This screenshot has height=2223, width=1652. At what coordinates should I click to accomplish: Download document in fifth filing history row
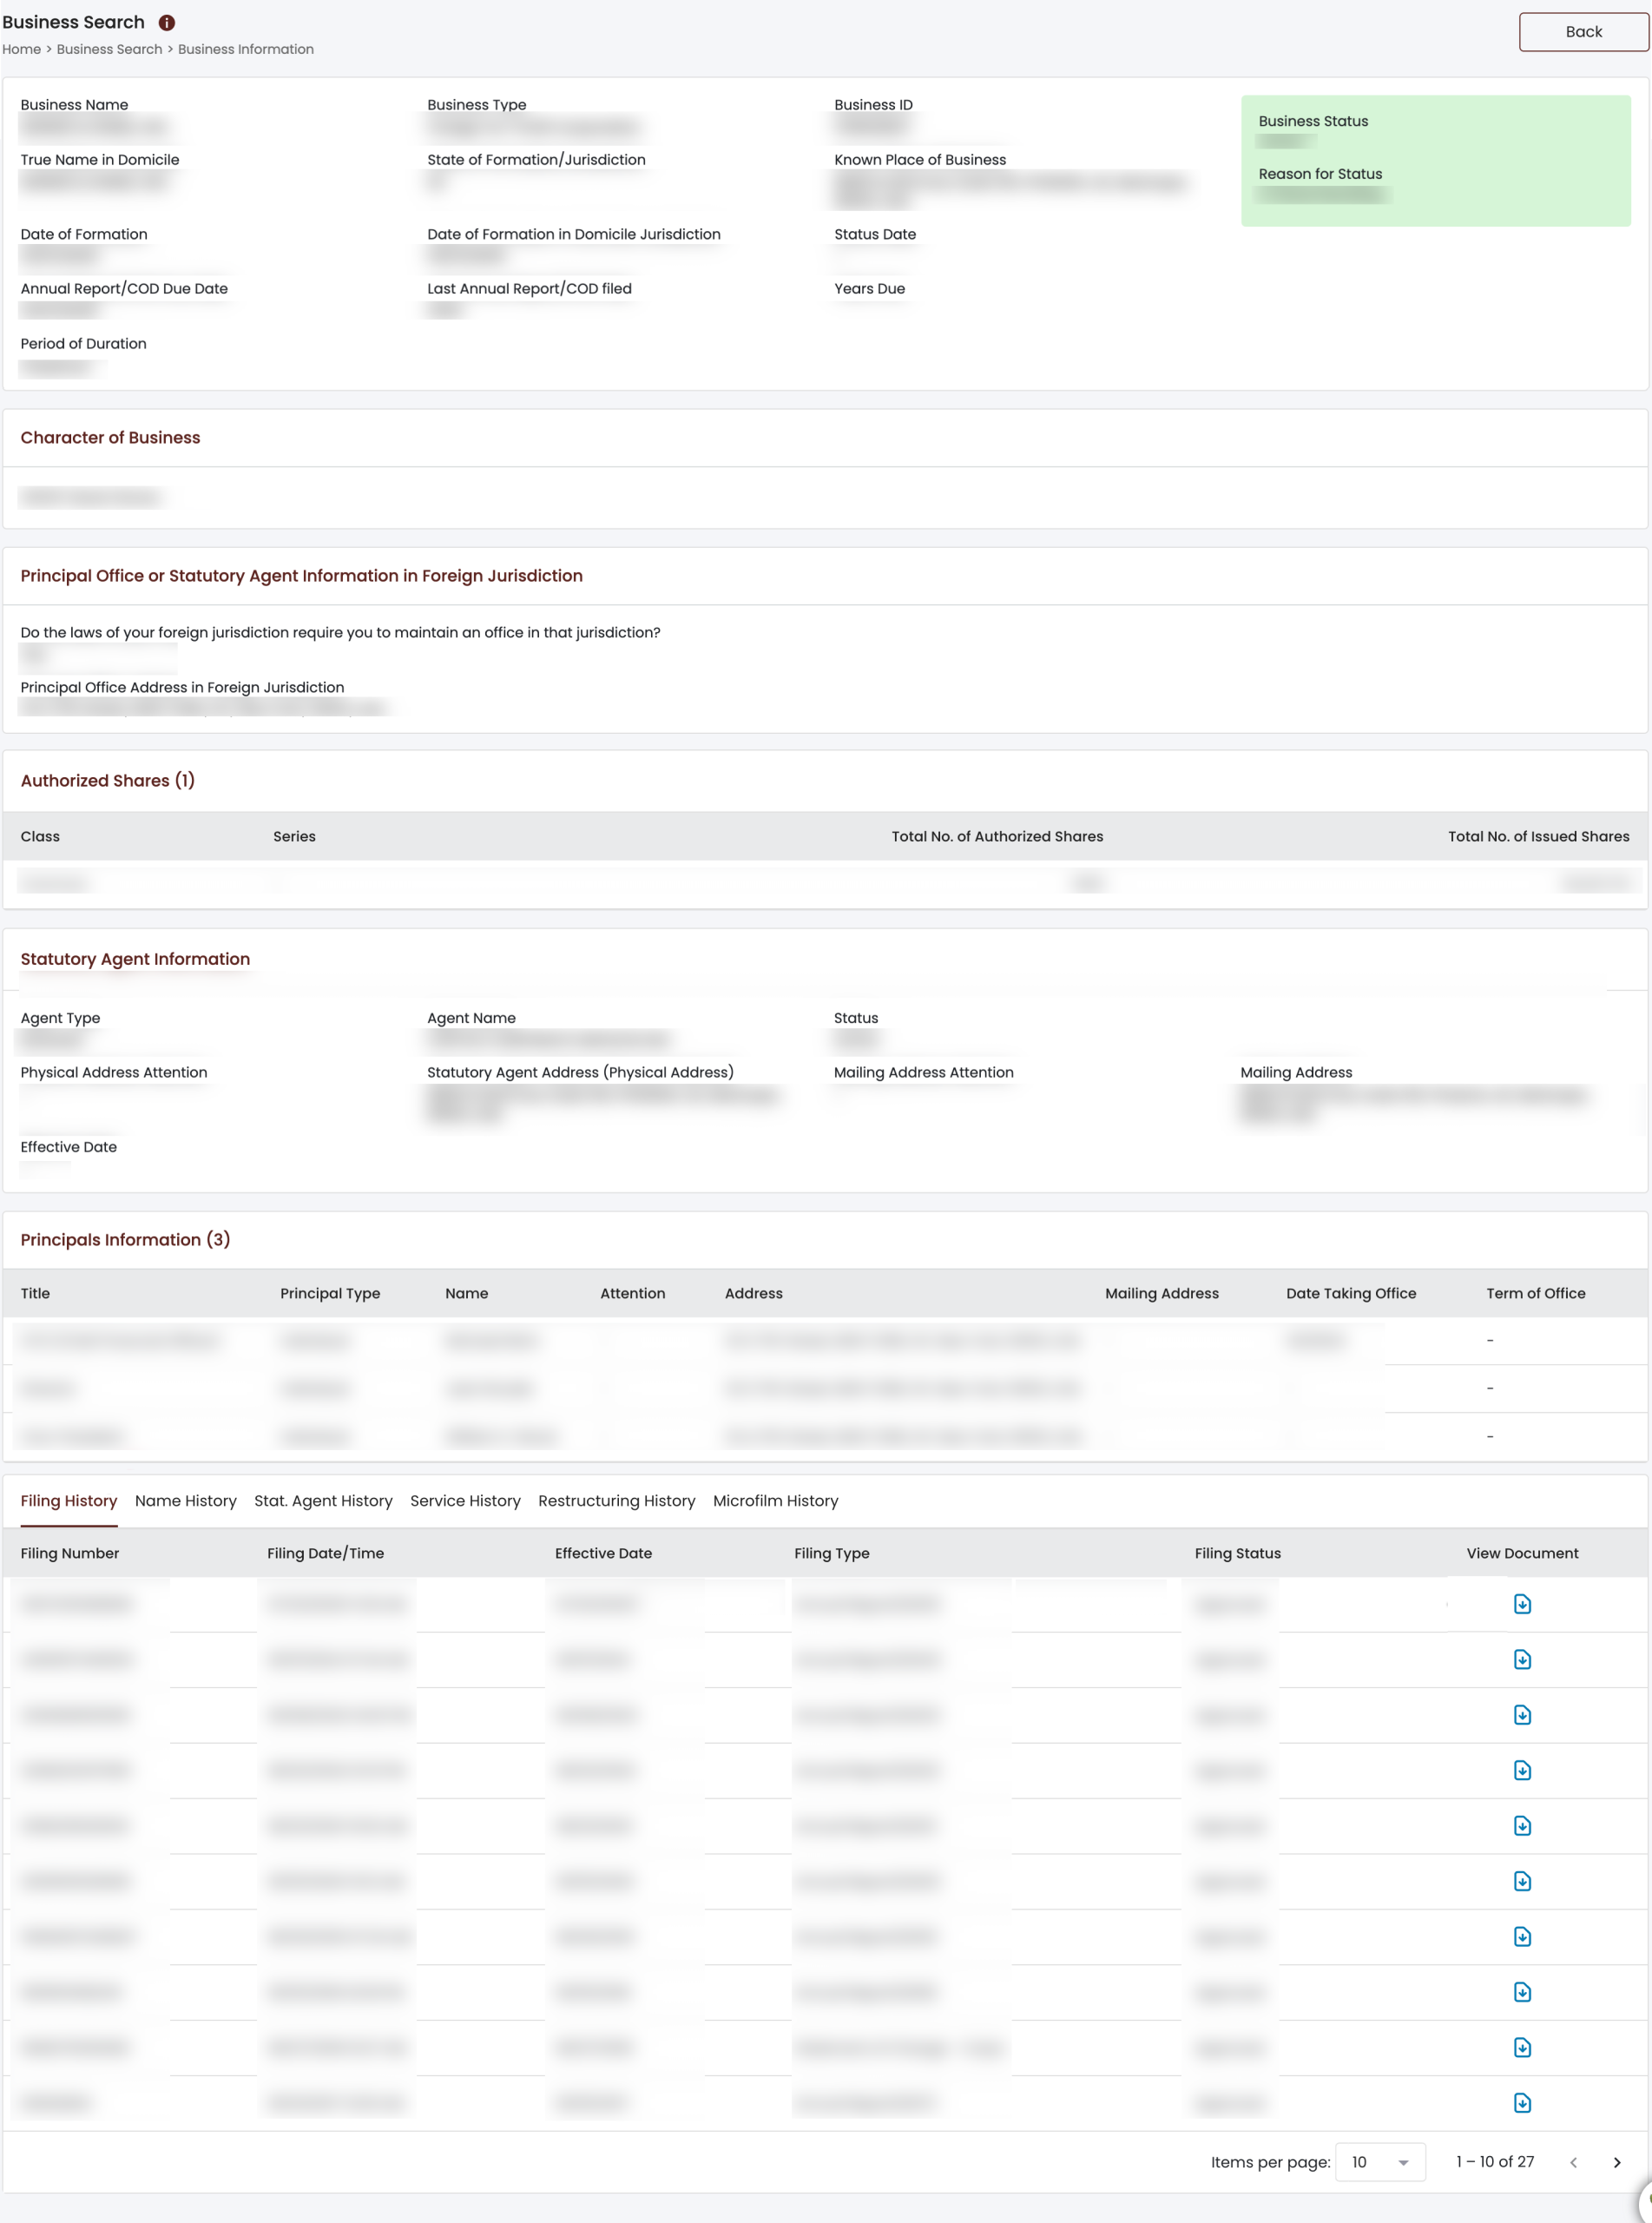(x=1522, y=1826)
